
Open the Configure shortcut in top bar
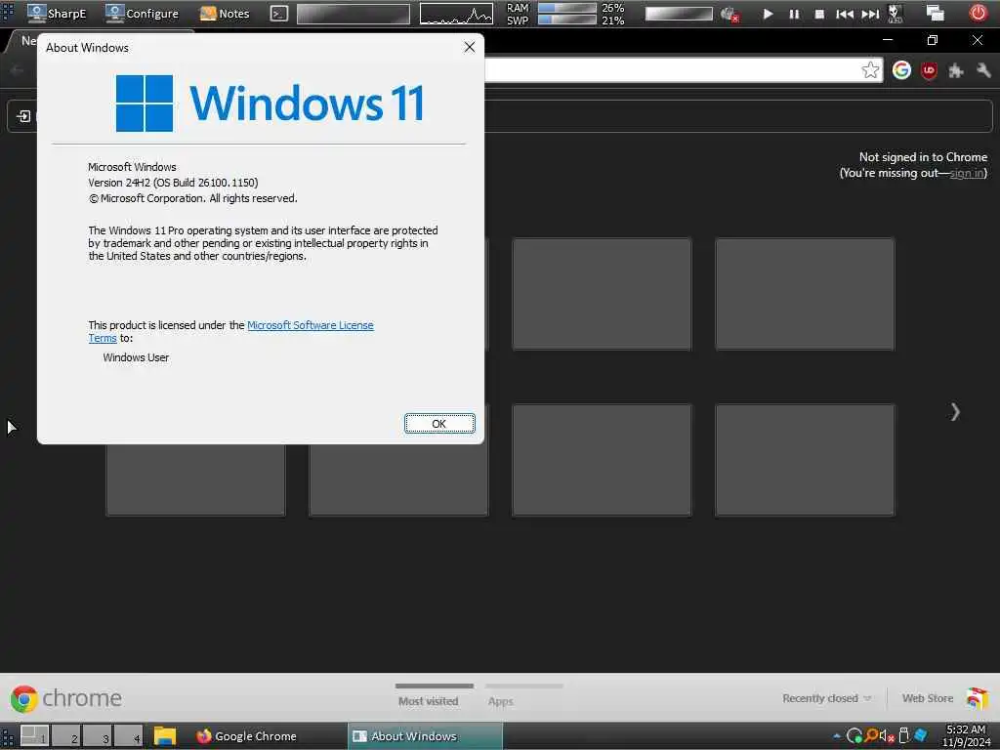142,13
